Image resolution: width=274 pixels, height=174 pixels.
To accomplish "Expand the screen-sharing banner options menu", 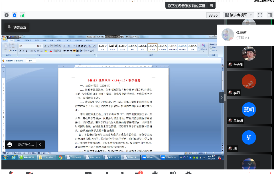I will [212, 6].
